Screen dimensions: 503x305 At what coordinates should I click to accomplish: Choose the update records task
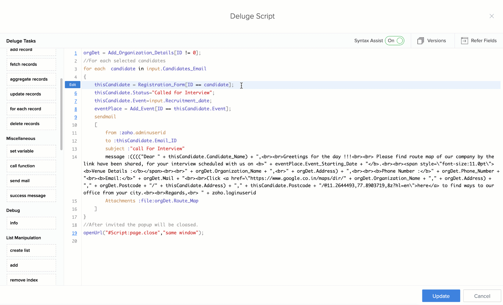pos(31,94)
